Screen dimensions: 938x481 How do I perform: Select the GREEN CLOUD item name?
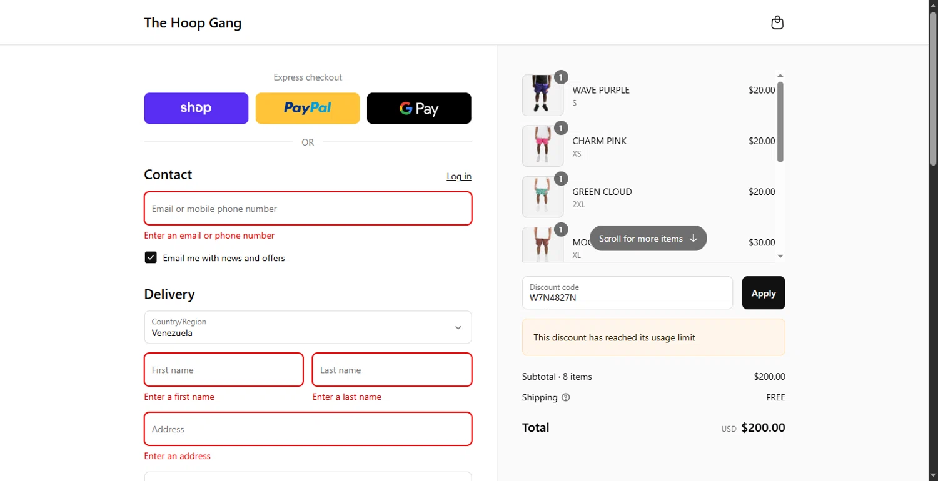pyautogui.click(x=602, y=192)
